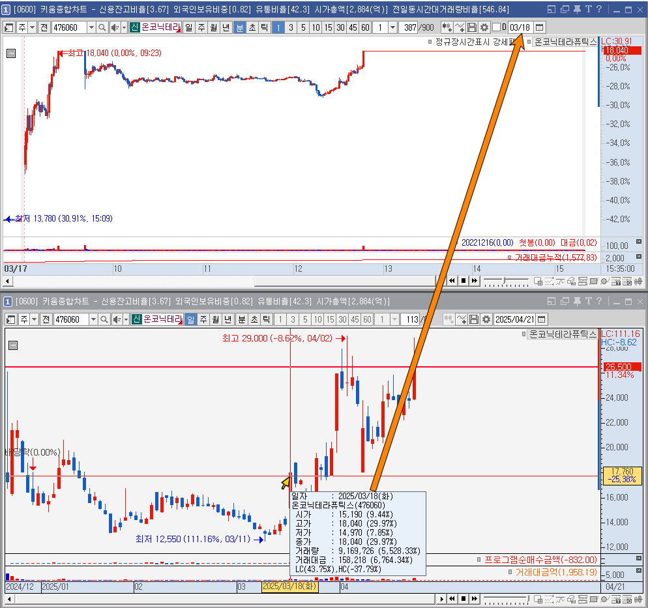
Task: Switch top chart to 일 daily period
Action: pos(188,27)
